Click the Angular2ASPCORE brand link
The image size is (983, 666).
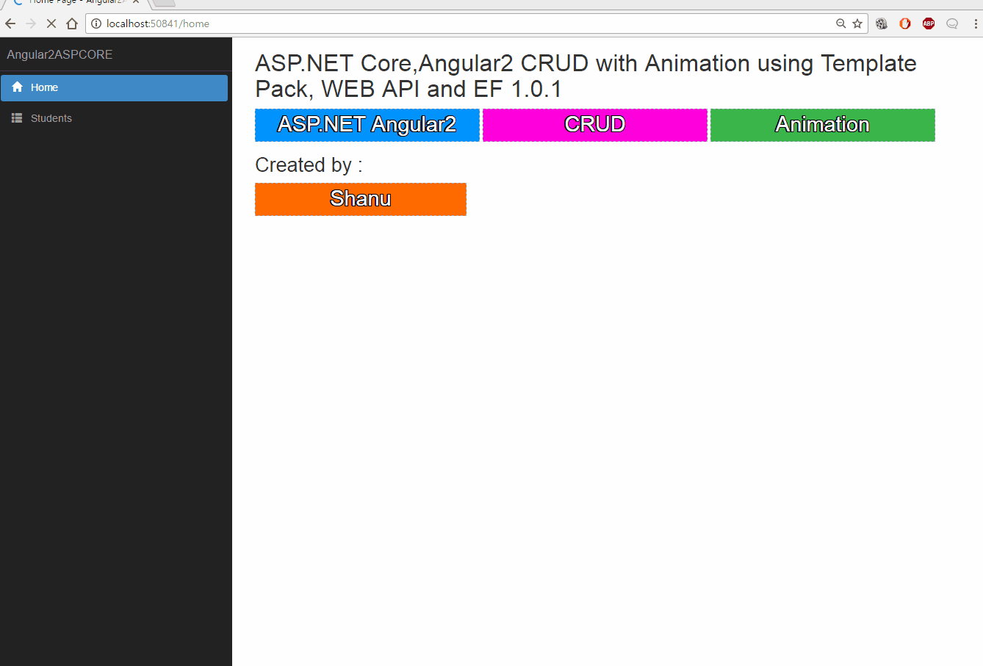coord(60,55)
